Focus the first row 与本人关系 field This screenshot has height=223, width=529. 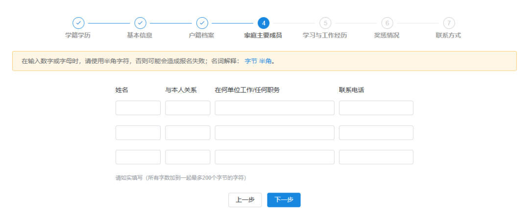pos(188,108)
